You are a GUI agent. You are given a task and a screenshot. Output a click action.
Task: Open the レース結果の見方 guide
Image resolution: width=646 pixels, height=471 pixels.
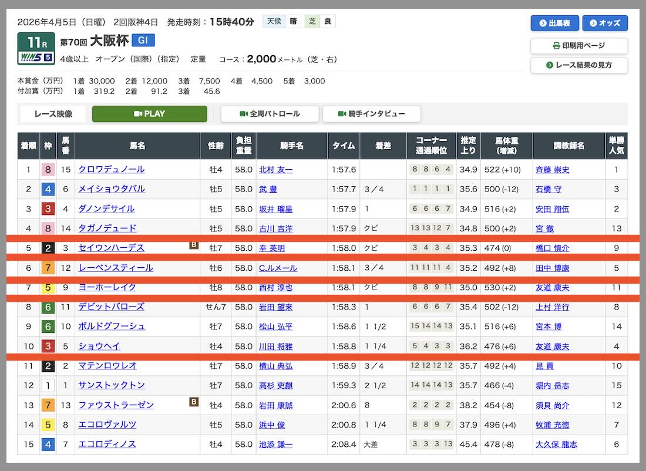coord(578,65)
